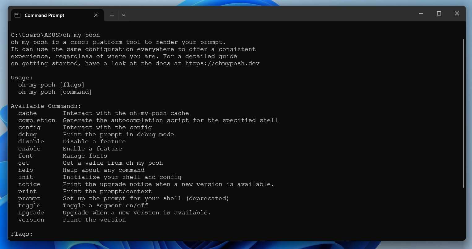Viewport: 472px width, 249px height.
Task: Click the terminal vertical scrollbar
Action: [x=463, y=113]
